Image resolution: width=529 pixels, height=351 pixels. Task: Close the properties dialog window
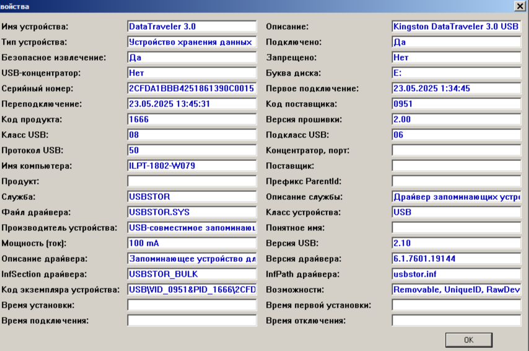click(519, 6)
